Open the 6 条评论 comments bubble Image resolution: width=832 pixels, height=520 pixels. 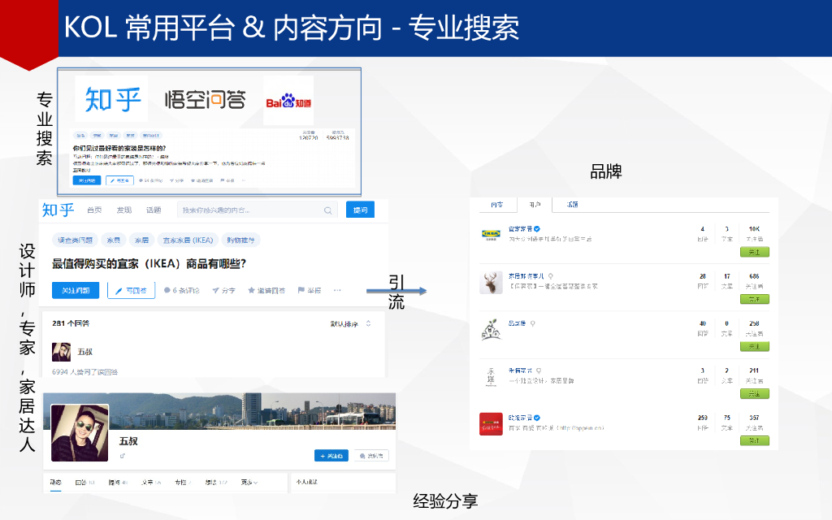pos(167,290)
